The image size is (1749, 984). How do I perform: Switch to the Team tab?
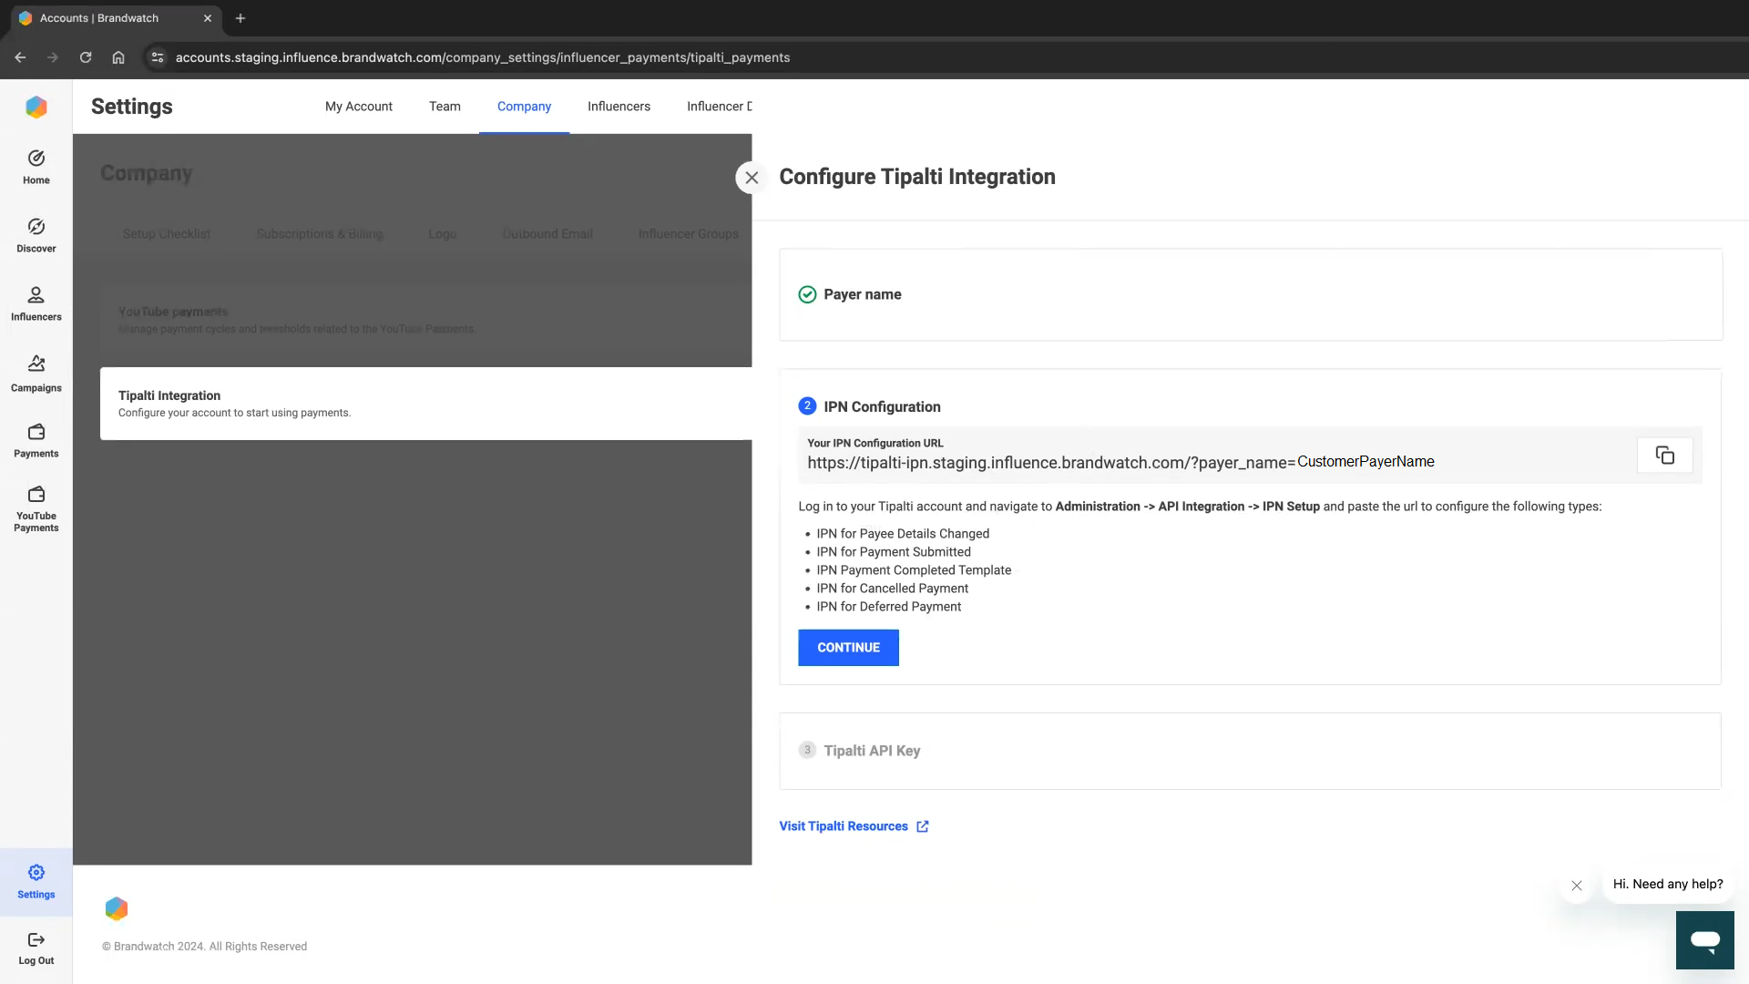tap(445, 107)
